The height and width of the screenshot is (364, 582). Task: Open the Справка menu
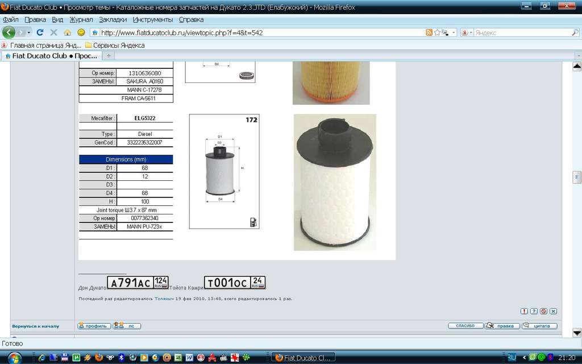point(191,20)
